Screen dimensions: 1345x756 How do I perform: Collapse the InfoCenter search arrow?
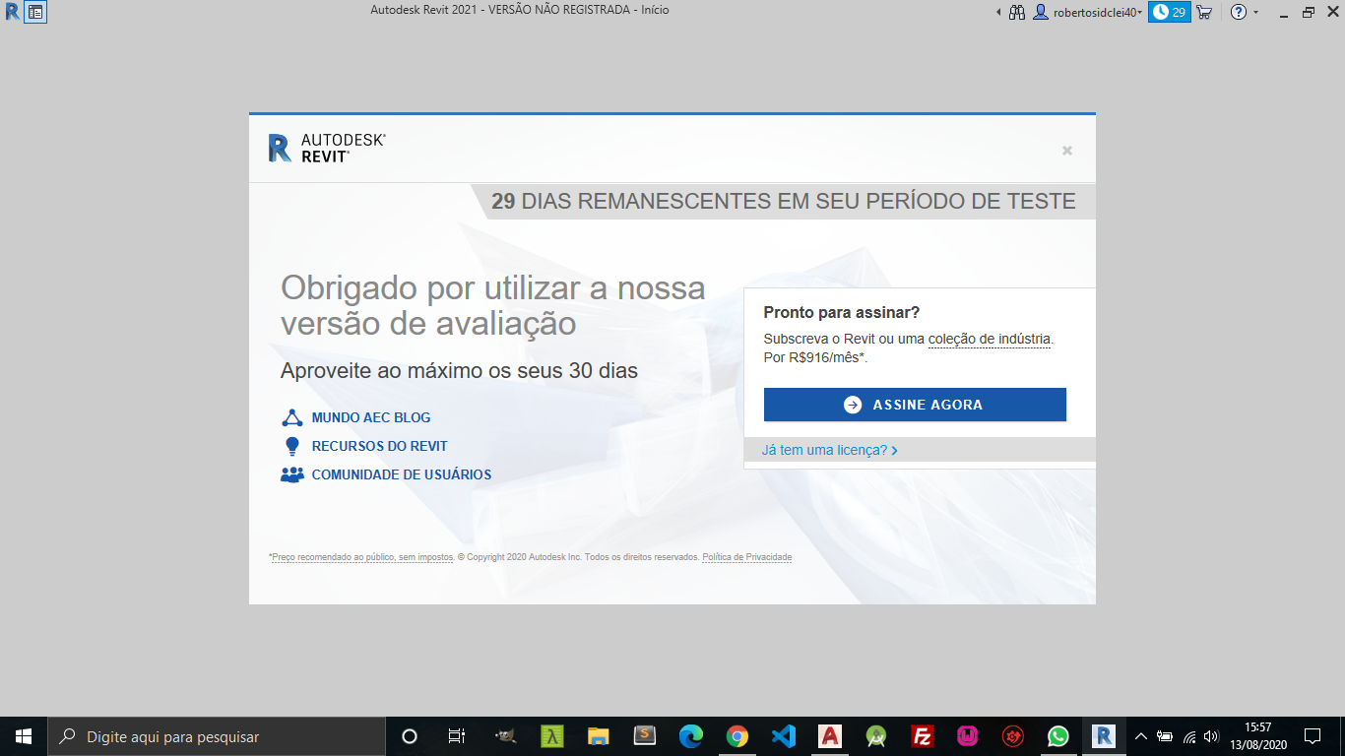point(998,13)
